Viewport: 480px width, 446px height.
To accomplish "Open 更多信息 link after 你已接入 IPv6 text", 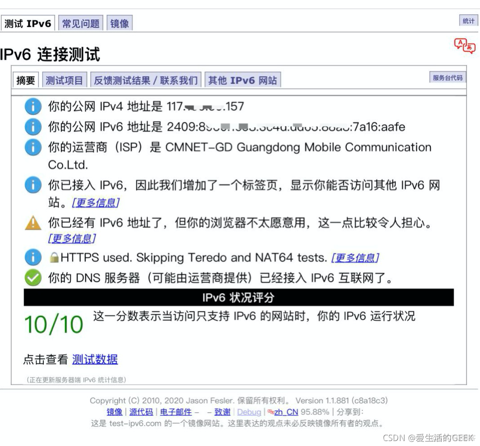I will [96, 203].
